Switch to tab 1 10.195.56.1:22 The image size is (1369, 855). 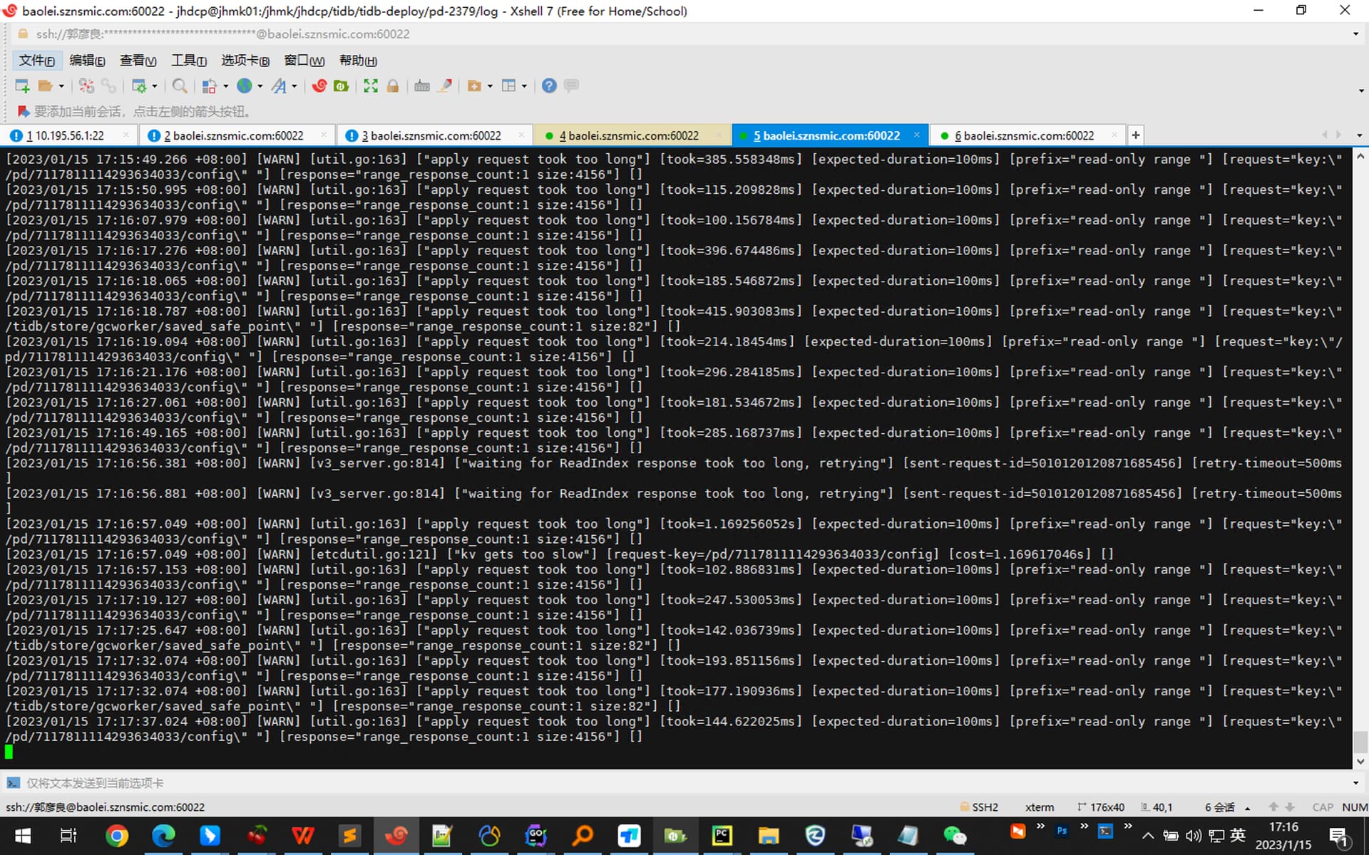[64, 135]
